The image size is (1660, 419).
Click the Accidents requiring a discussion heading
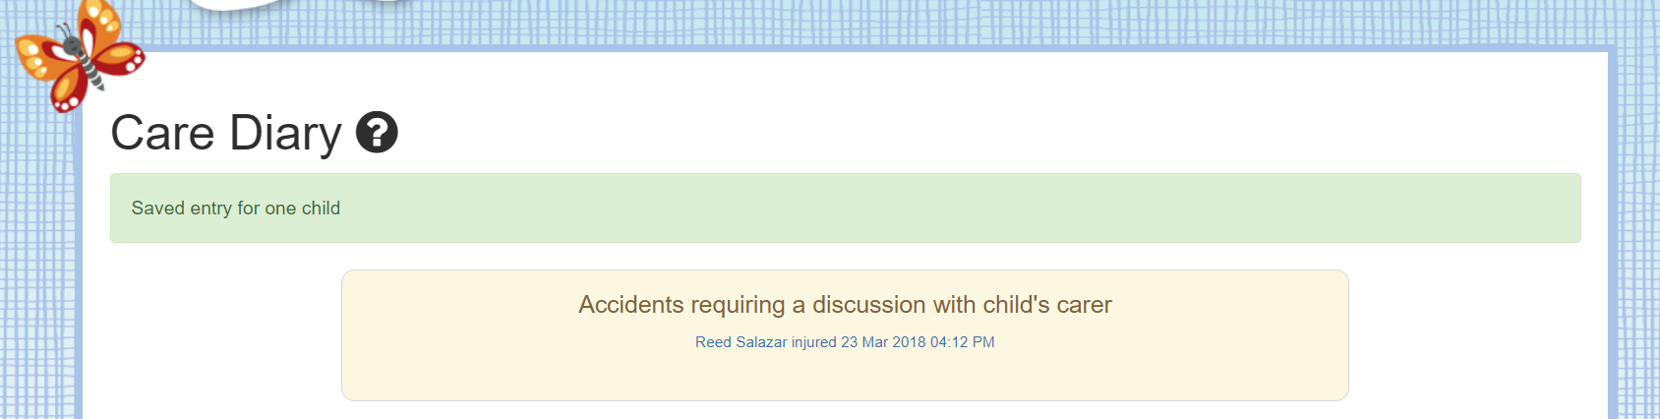(x=845, y=305)
